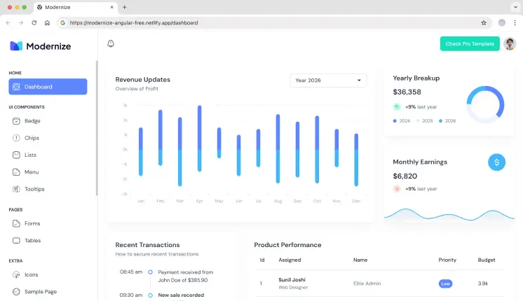Screen dimensions: 523x301
Task: Go forward in browser history
Action: coord(21,22)
